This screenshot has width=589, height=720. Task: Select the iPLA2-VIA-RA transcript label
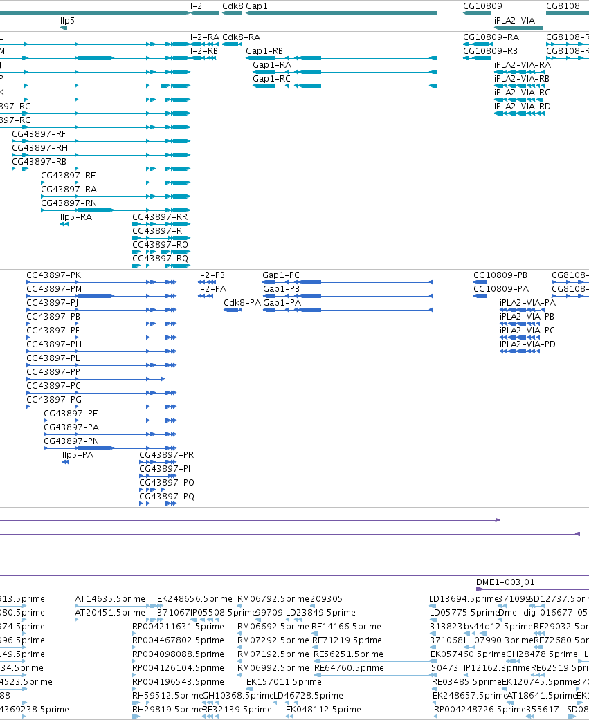pos(523,65)
